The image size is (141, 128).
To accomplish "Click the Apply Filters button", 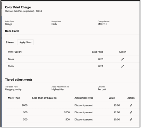I will (25, 42).
